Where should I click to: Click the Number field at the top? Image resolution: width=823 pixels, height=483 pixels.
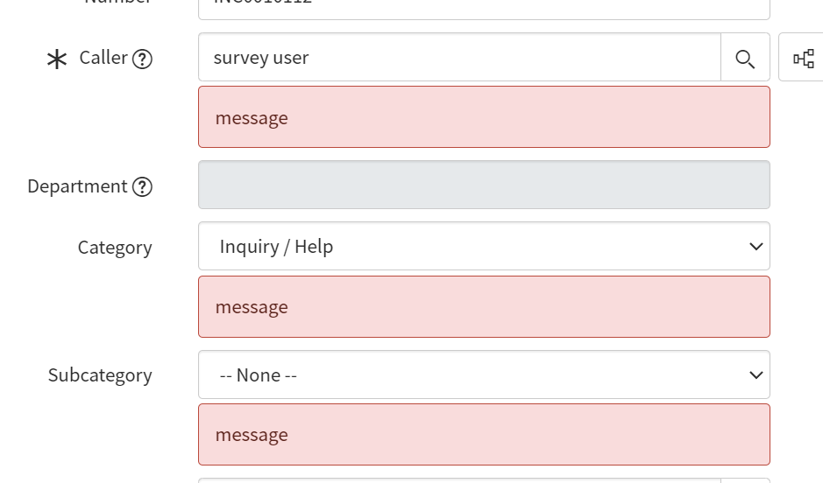click(x=484, y=7)
